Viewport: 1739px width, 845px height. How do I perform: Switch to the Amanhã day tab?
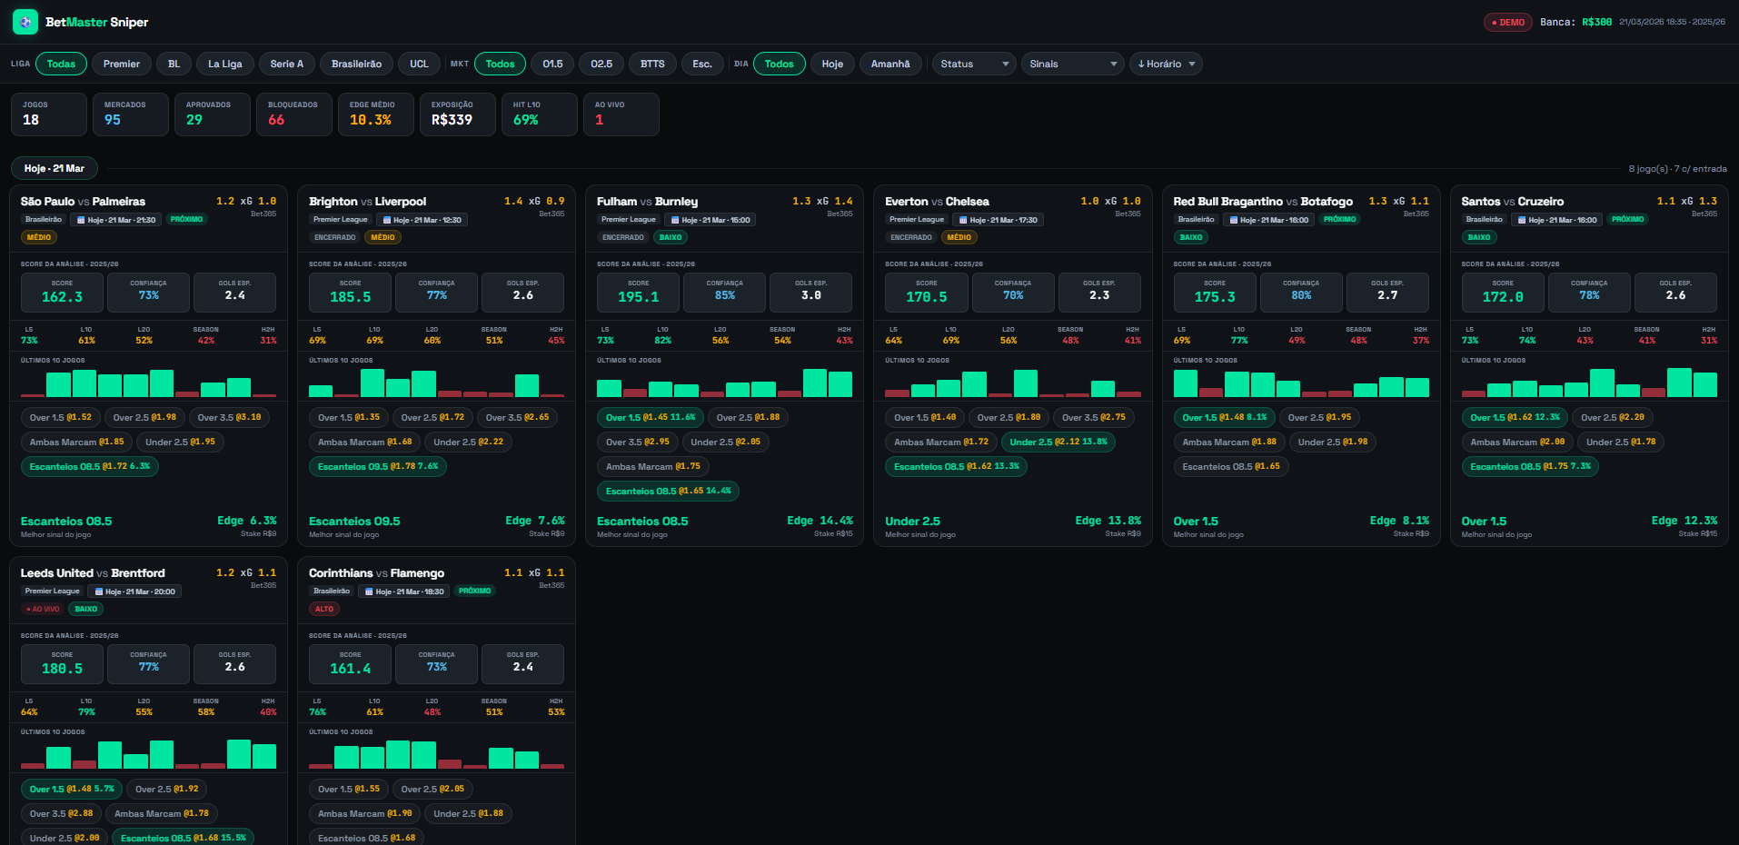tap(889, 64)
